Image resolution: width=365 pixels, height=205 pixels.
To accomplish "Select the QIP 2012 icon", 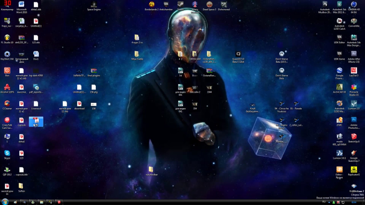I will 7,171.
